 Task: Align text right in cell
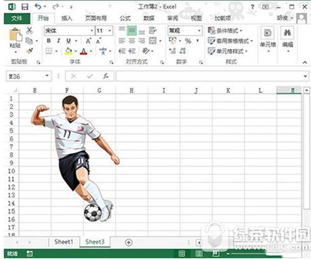click(142, 41)
